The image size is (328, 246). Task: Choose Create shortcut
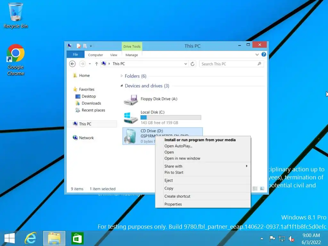pyautogui.click(x=177, y=196)
